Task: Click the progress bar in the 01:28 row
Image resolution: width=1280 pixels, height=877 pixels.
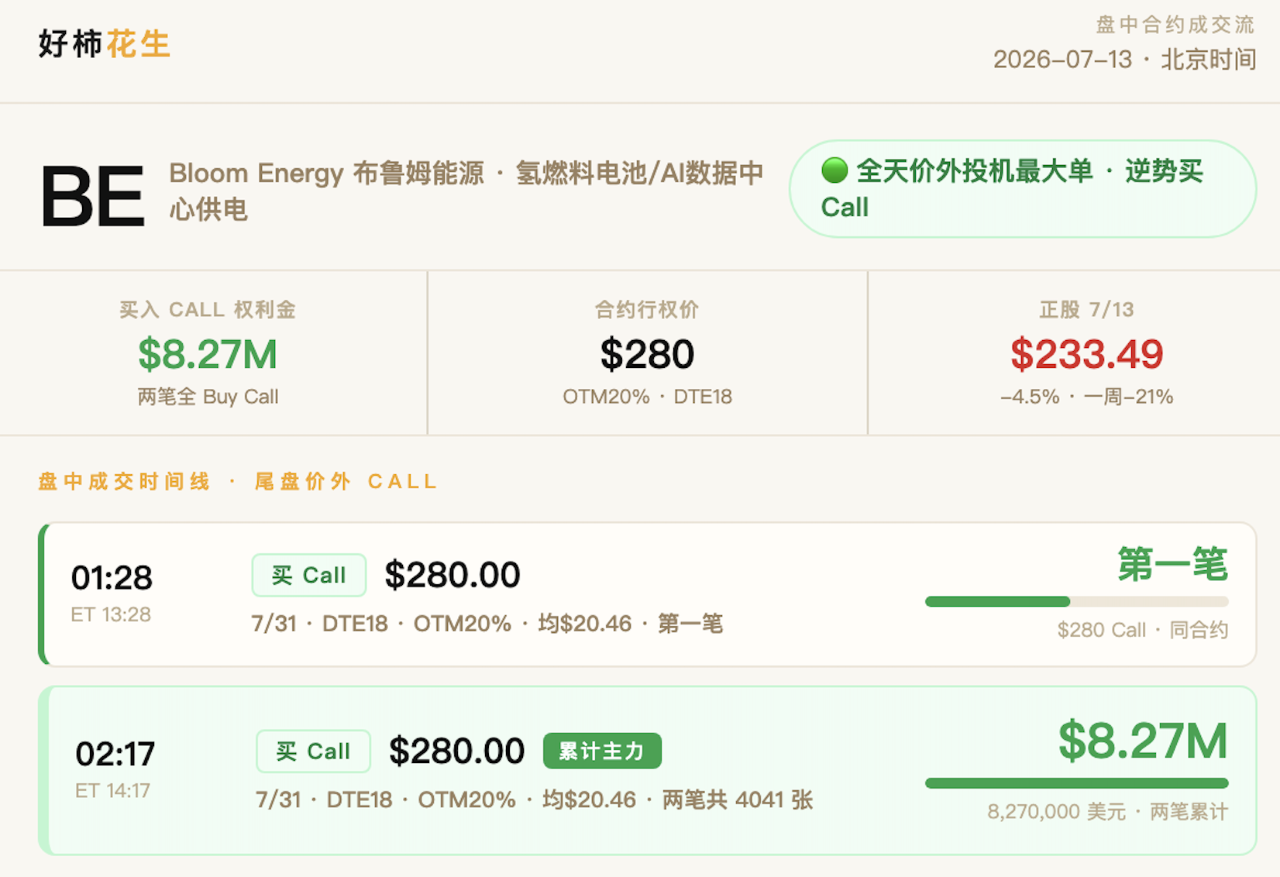Action: pyautogui.click(x=1076, y=602)
